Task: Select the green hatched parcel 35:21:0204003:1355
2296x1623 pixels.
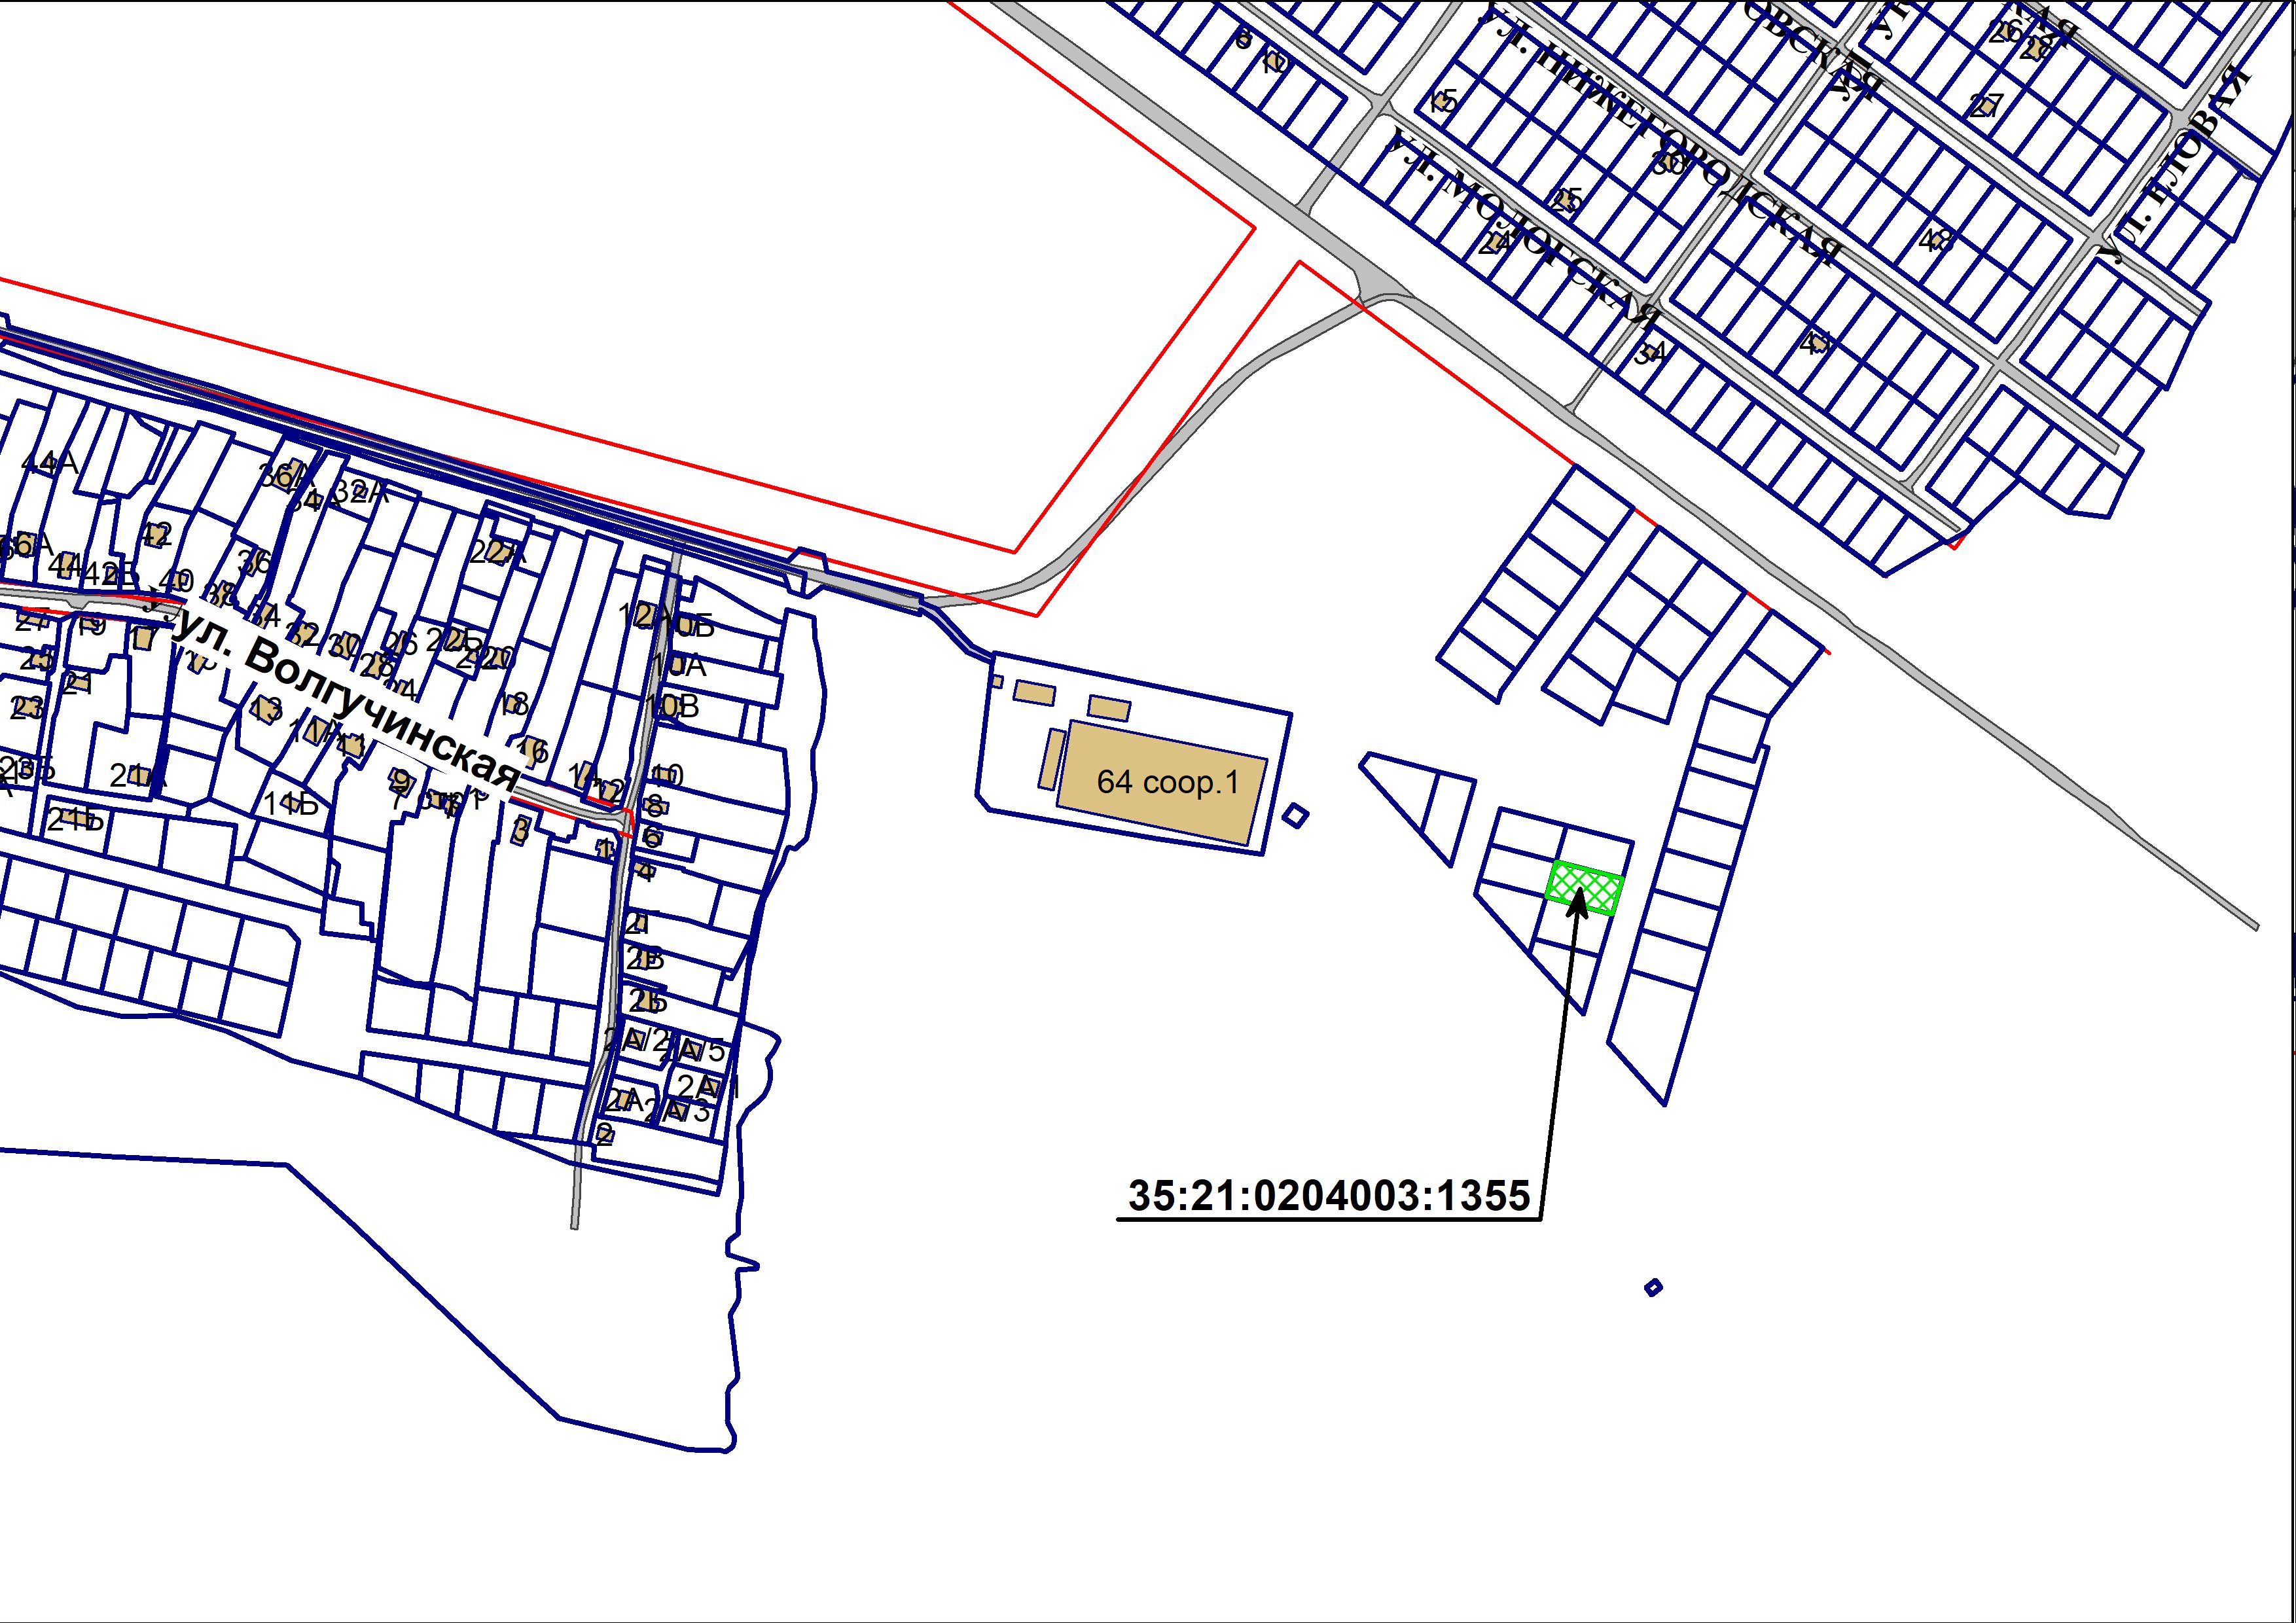Action: (1584, 888)
